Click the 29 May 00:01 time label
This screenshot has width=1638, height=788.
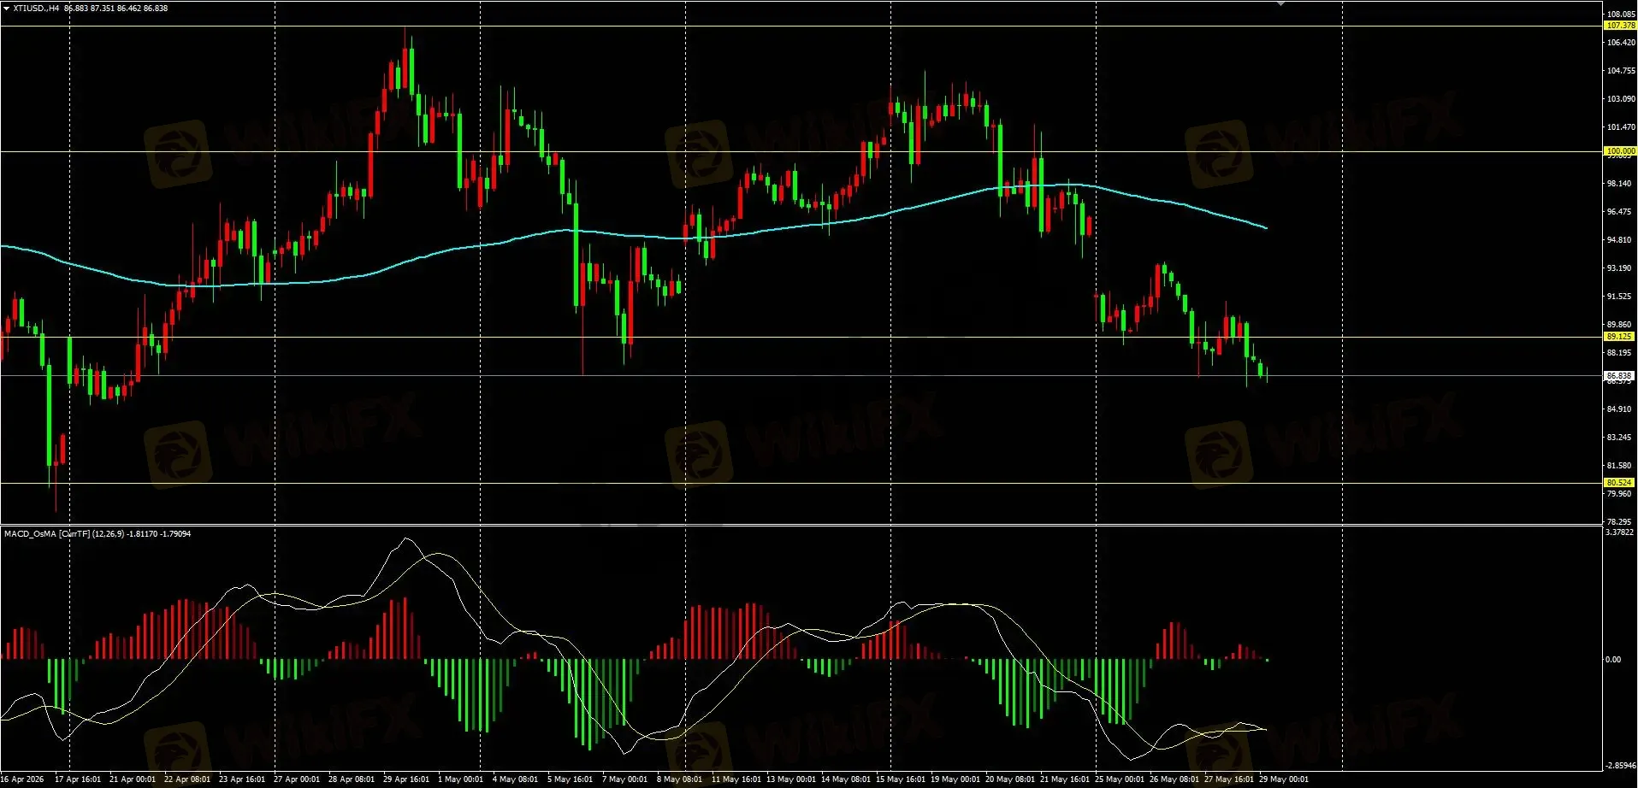coord(1284,779)
